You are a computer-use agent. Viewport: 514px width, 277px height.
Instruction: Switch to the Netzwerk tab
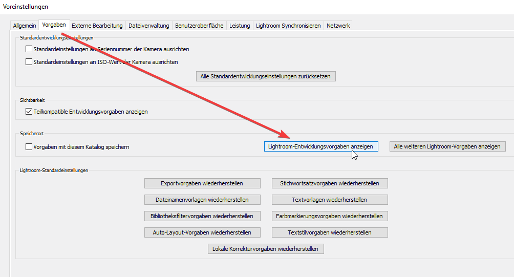[338, 26]
